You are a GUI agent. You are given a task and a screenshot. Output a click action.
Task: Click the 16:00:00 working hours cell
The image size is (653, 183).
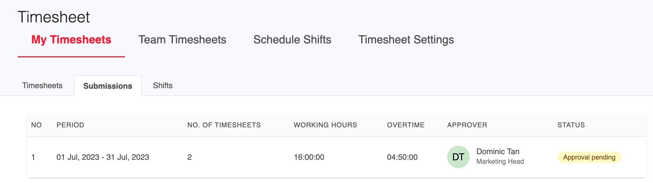click(309, 157)
